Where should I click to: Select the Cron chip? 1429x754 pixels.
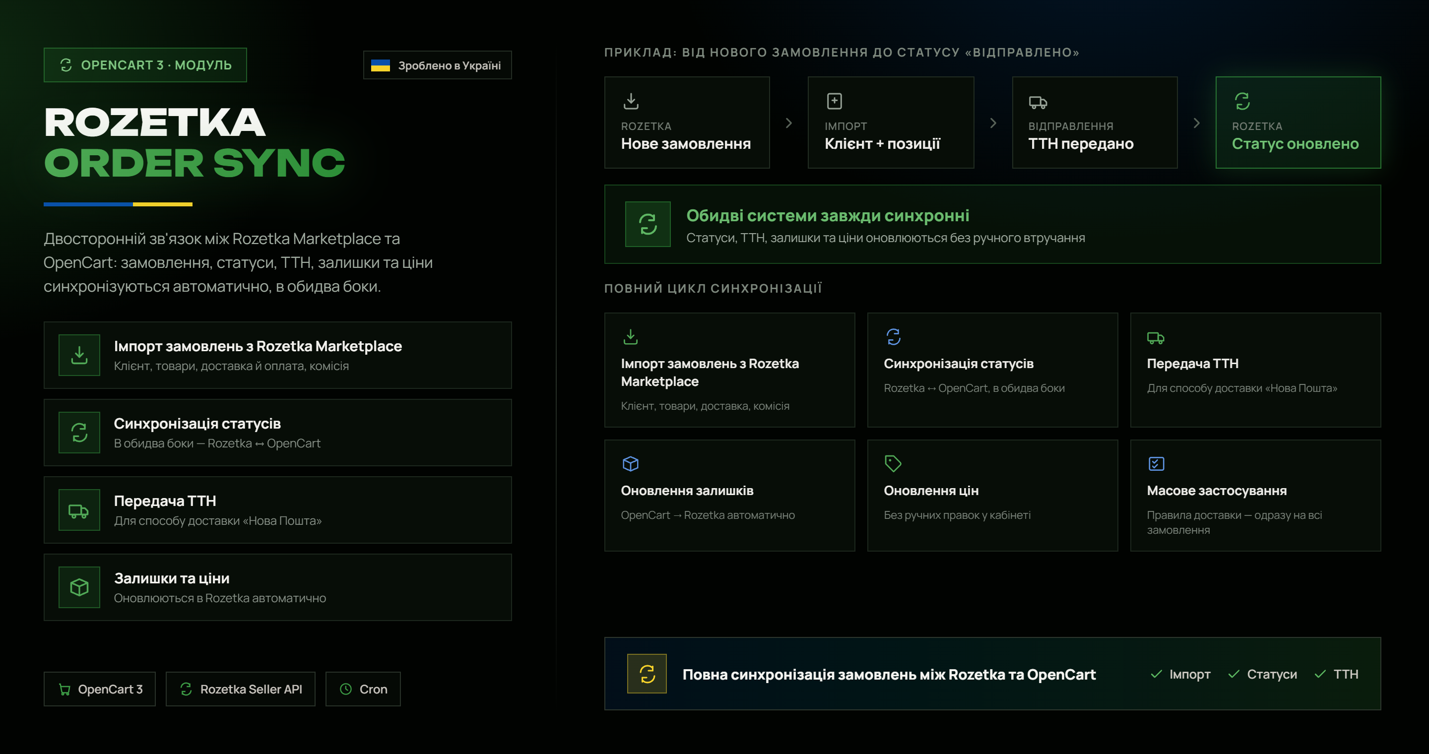[363, 689]
